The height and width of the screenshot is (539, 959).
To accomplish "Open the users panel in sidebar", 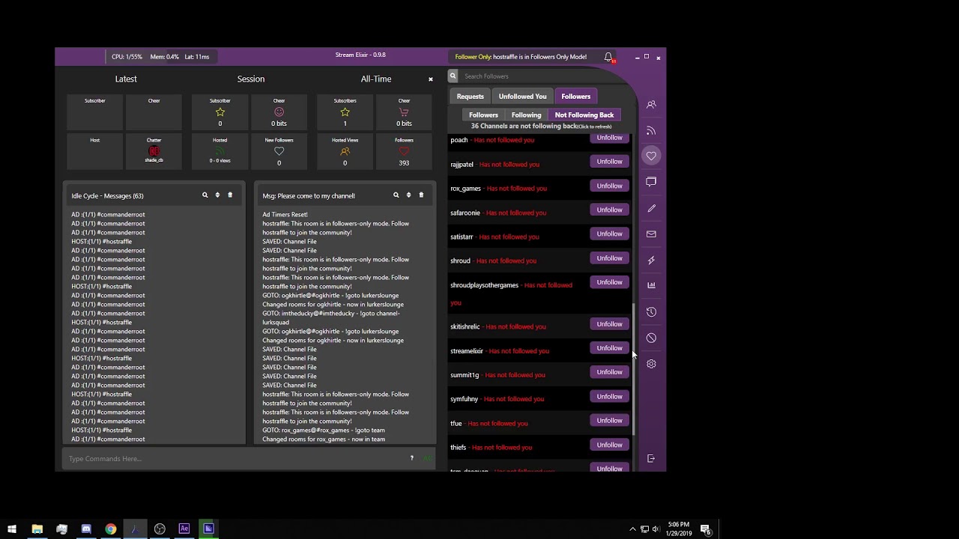I will (651, 105).
